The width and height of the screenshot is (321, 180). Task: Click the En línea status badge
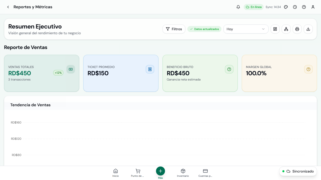[254, 7]
